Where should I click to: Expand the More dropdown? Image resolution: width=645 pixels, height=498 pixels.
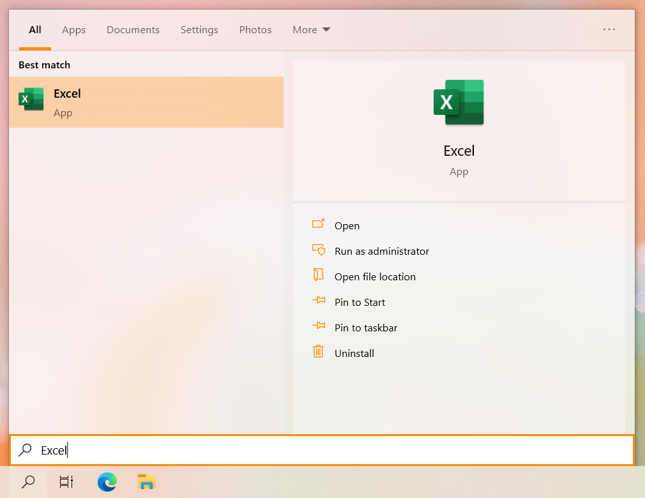click(312, 29)
